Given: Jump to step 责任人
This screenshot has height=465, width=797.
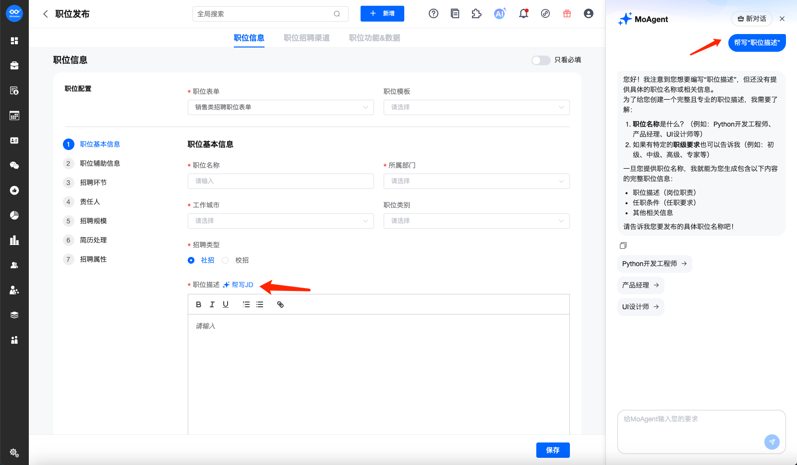Looking at the screenshot, I should (82, 202).
